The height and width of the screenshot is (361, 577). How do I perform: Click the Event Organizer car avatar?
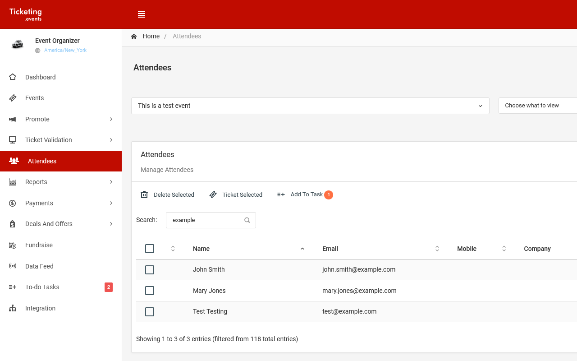pos(18,44)
